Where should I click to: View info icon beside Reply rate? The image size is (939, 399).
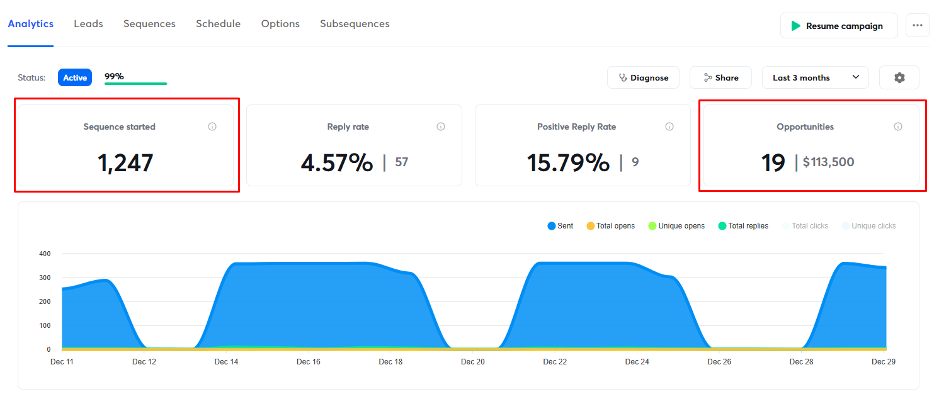coord(440,126)
